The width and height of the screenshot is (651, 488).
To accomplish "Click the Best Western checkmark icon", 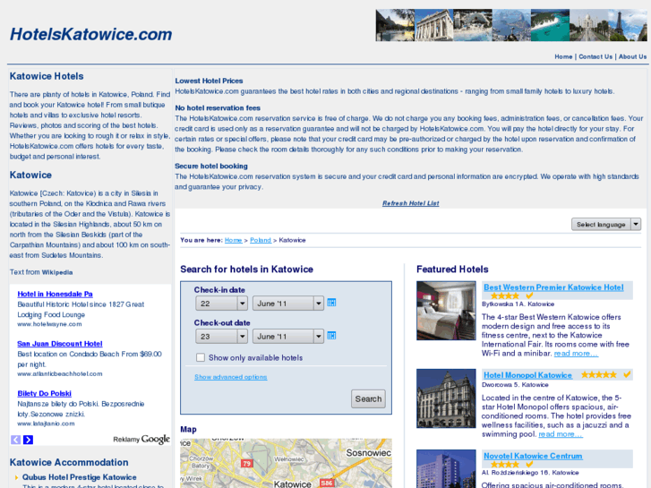I will click(x=529, y=295).
